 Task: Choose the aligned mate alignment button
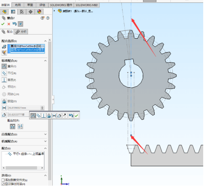click(13, 126)
